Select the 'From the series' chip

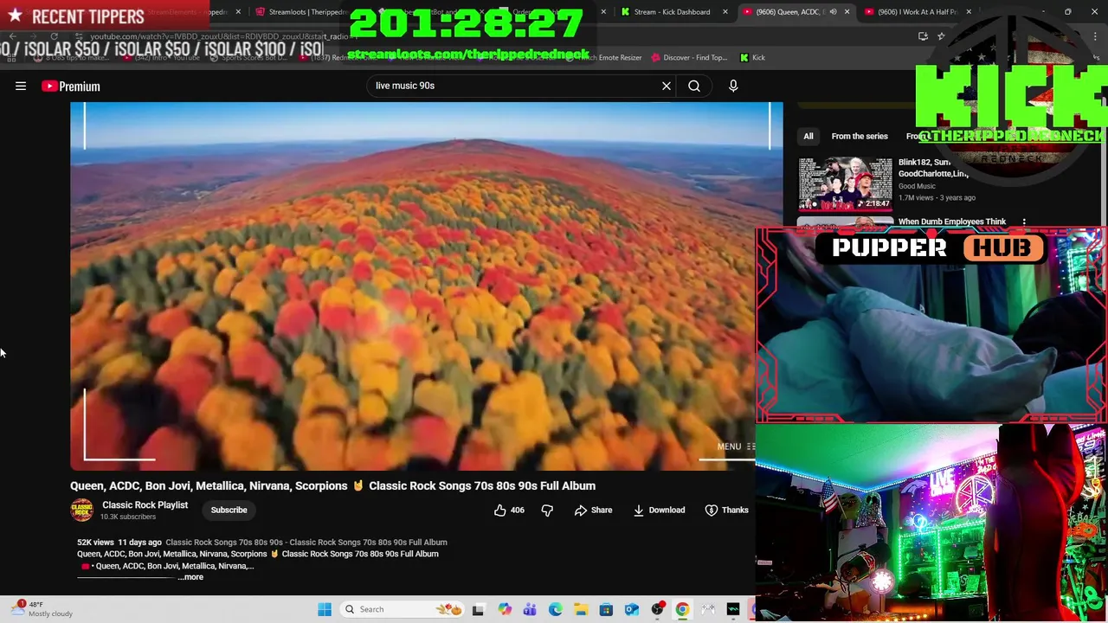(860, 136)
